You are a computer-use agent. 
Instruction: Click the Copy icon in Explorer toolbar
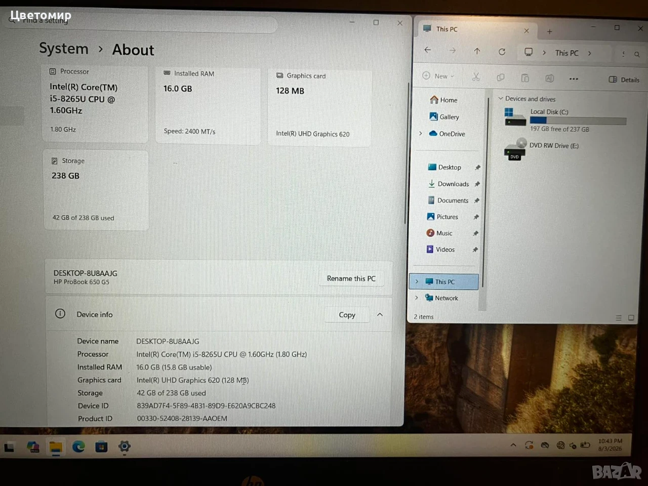(x=501, y=77)
